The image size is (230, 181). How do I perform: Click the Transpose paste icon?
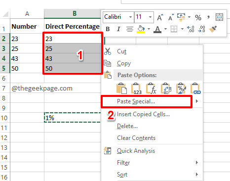166,89
